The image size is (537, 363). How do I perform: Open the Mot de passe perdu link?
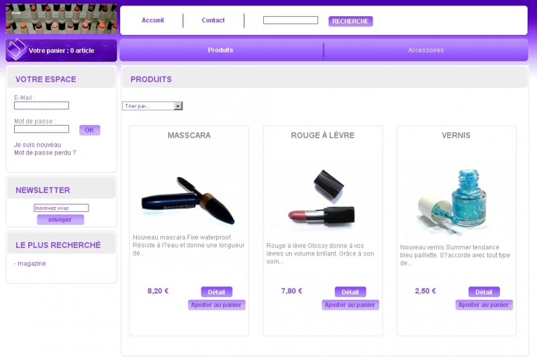pos(45,153)
